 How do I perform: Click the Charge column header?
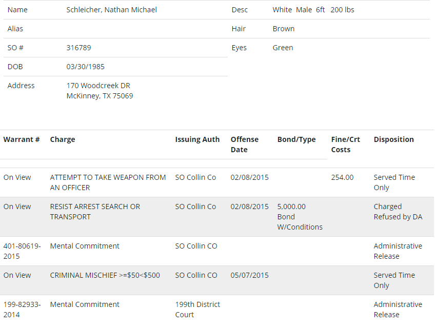[x=63, y=139]
